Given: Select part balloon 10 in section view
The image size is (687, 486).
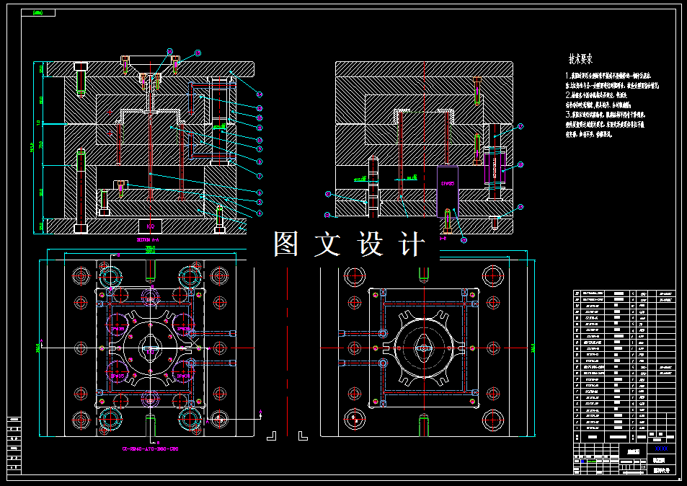Looking at the screenshot, I should click(x=260, y=140).
